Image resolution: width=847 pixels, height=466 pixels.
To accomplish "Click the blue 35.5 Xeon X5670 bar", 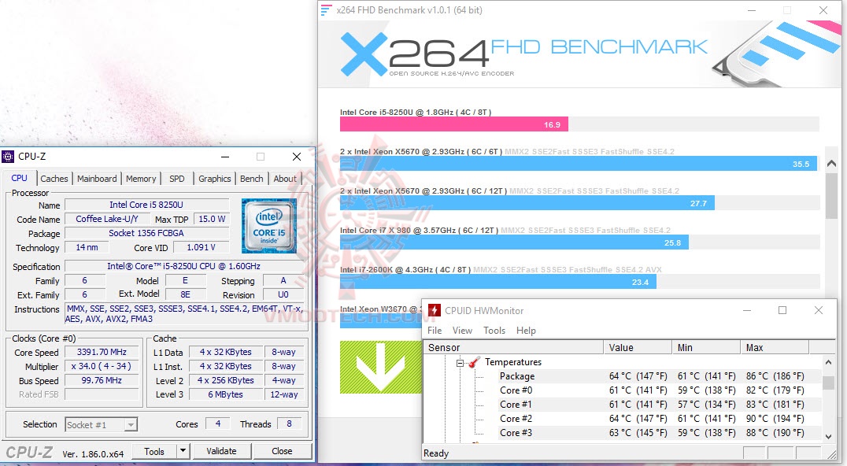I will click(x=579, y=164).
